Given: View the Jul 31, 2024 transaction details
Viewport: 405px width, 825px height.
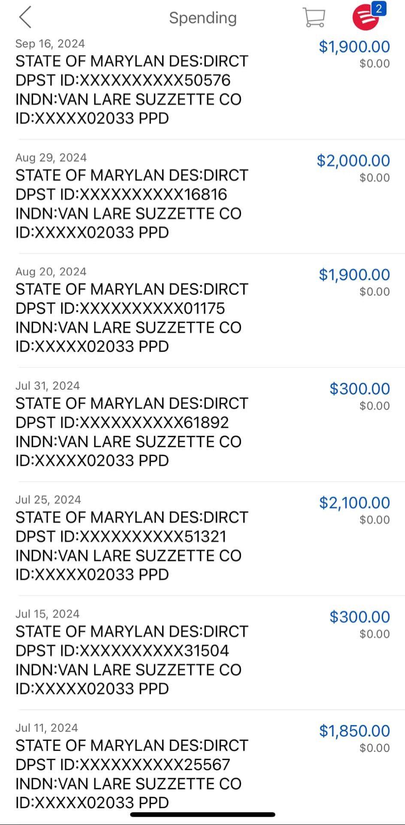Looking at the screenshot, I should 131,432.
